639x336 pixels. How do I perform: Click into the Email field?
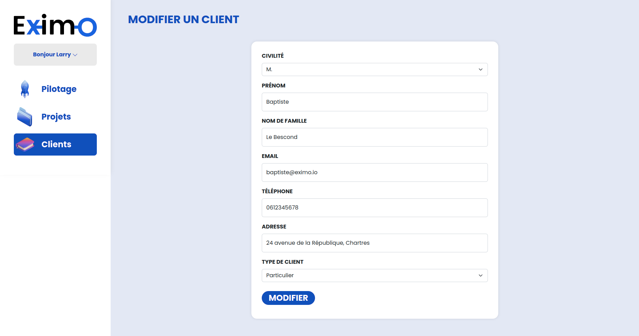click(374, 172)
